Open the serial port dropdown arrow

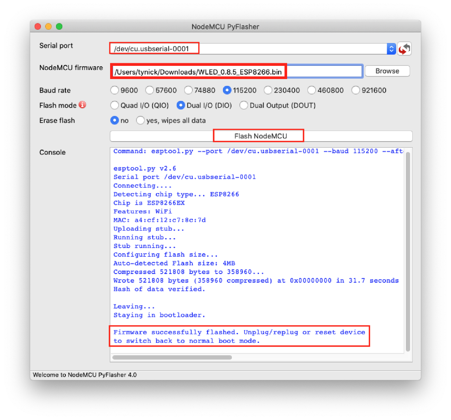click(391, 49)
